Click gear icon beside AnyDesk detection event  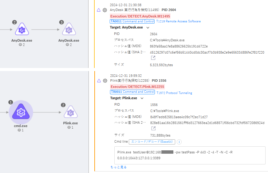click(x=105, y=10)
